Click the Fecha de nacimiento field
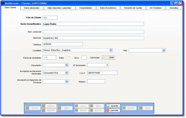The width and height of the screenshot is (186, 118). point(49,57)
